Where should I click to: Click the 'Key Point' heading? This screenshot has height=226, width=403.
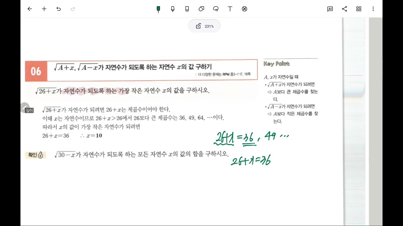click(x=276, y=64)
